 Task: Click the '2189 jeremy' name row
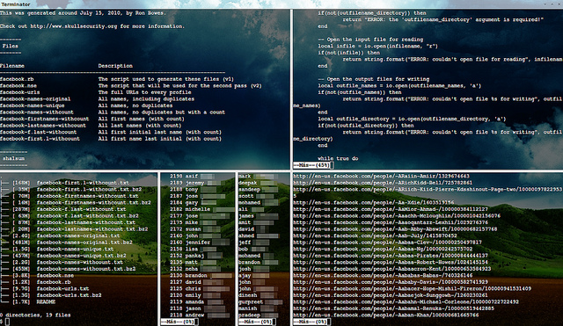pos(194,183)
